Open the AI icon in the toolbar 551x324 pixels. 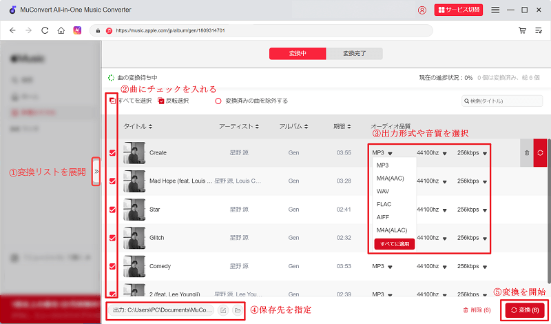[x=77, y=30]
